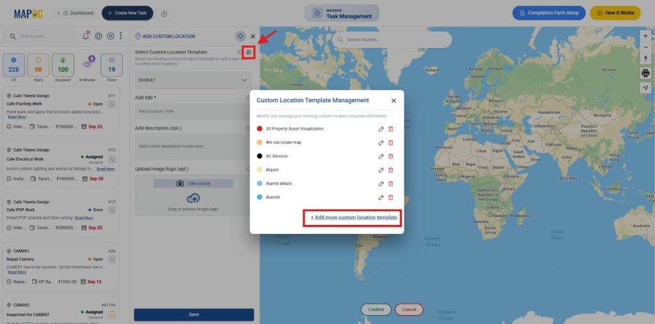Select the Assigned tasks tab showing 100

click(x=63, y=65)
